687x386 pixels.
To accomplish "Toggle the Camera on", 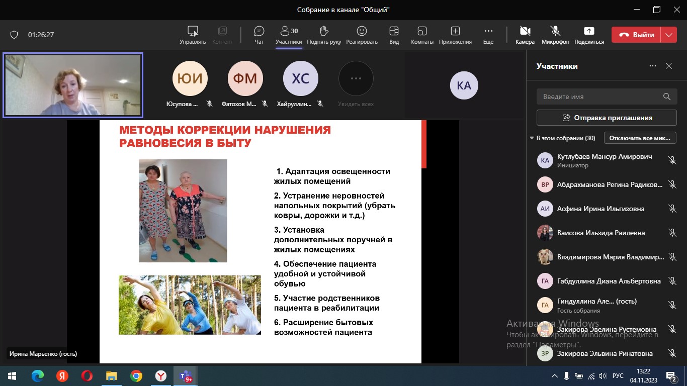I will tap(525, 31).
